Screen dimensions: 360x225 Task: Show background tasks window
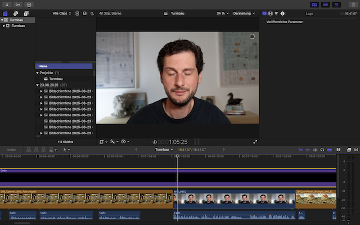29,4
